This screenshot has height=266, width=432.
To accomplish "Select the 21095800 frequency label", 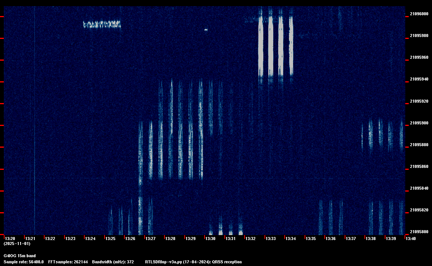I will pos(419,232).
